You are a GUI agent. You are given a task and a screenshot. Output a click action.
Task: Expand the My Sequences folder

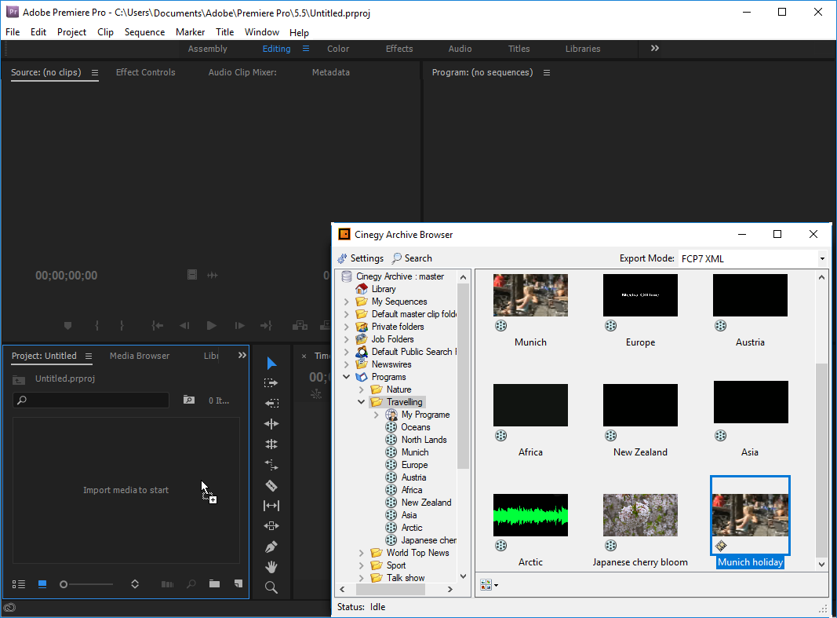[x=347, y=302]
